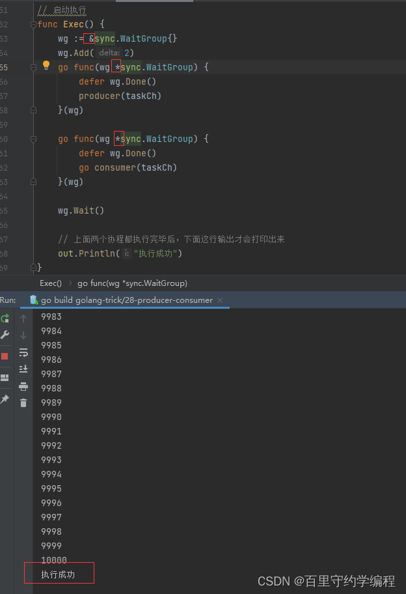Screen dimensions: 406x594
Task: Jump up the stack trace arrow
Action: click(x=23, y=318)
